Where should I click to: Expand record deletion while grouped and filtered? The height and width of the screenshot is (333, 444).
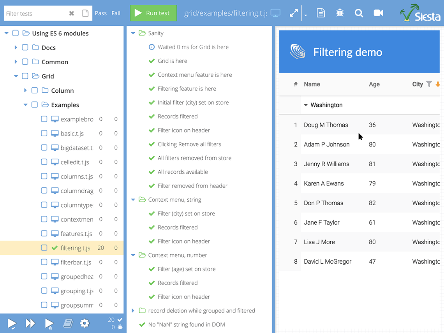coord(133,311)
